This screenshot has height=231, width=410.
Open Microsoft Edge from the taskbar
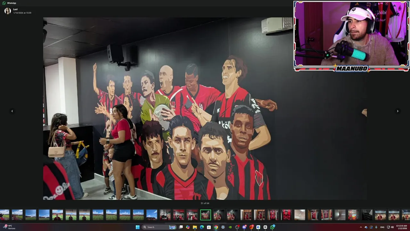click(x=202, y=227)
